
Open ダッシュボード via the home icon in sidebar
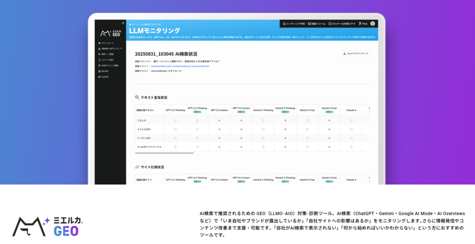(106, 43)
